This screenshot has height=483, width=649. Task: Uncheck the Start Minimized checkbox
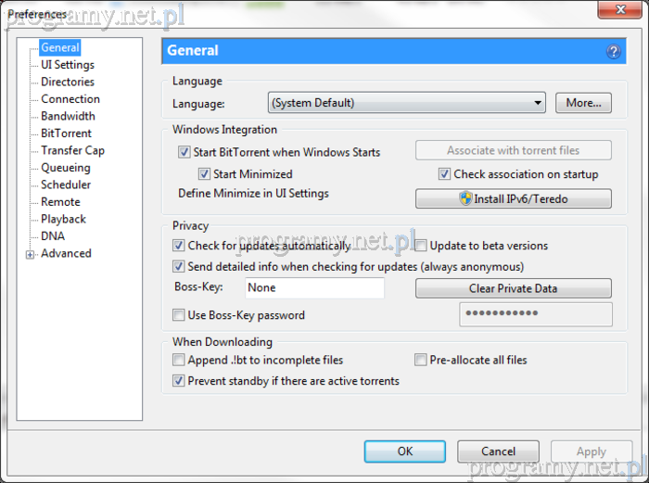[x=204, y=174]
